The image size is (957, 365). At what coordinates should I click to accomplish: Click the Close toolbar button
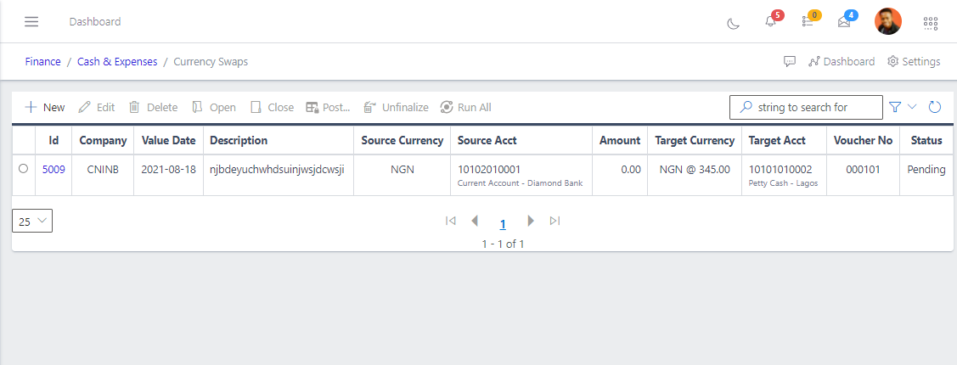[273, 108]
